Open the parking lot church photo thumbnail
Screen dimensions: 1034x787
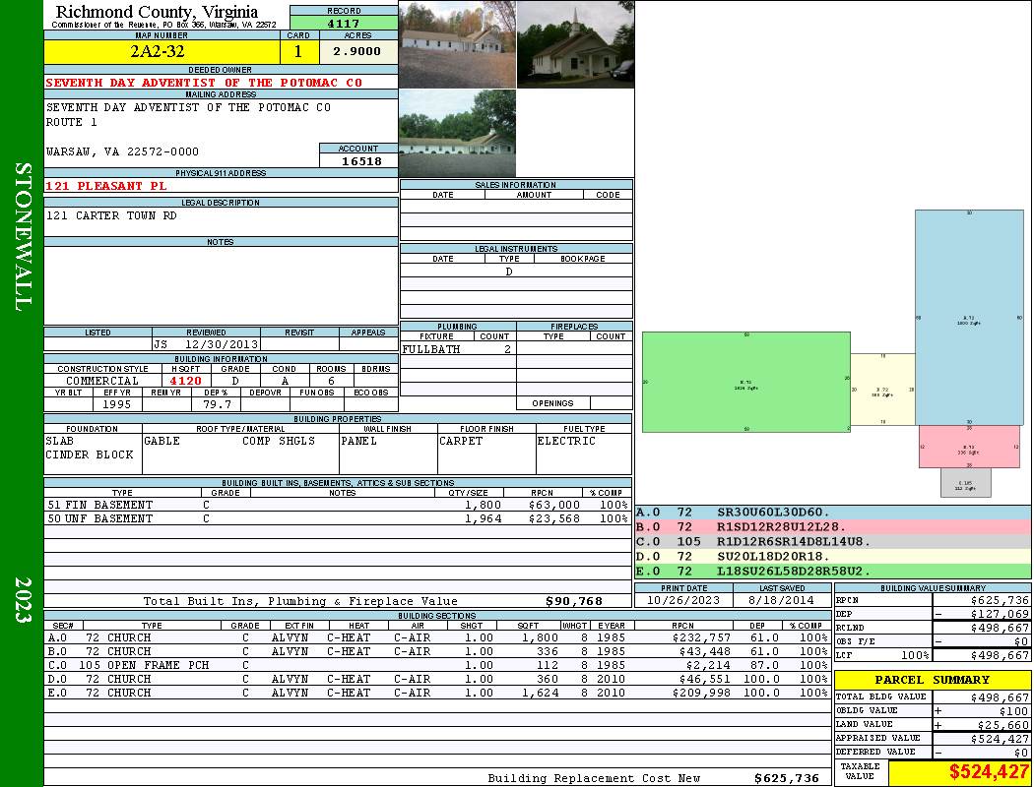458,133
